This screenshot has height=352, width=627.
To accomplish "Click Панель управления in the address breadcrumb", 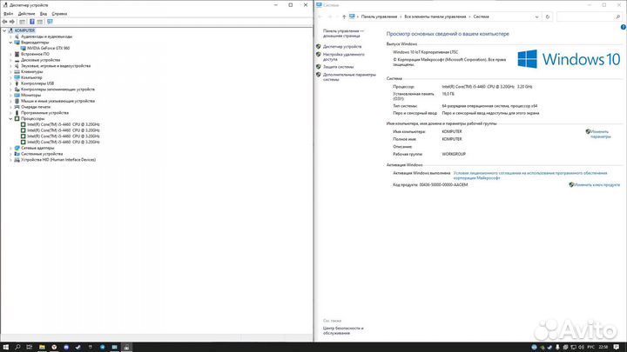I will pyautogui.click(x=379, y=17).
